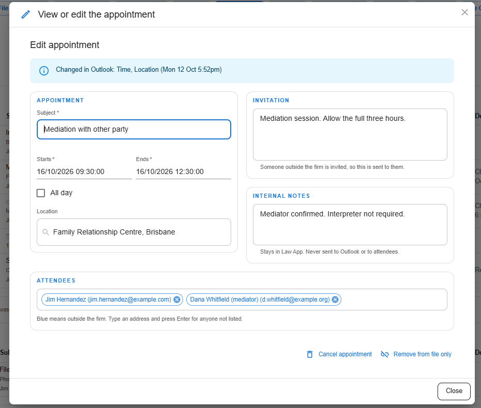Click the All day label text
This screenshot has width=481, height=408.
62,193
